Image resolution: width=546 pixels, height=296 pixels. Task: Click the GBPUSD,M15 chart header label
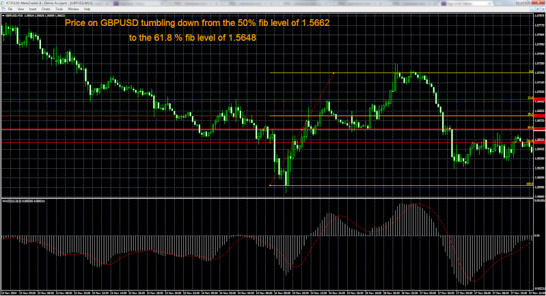point(14,14)
